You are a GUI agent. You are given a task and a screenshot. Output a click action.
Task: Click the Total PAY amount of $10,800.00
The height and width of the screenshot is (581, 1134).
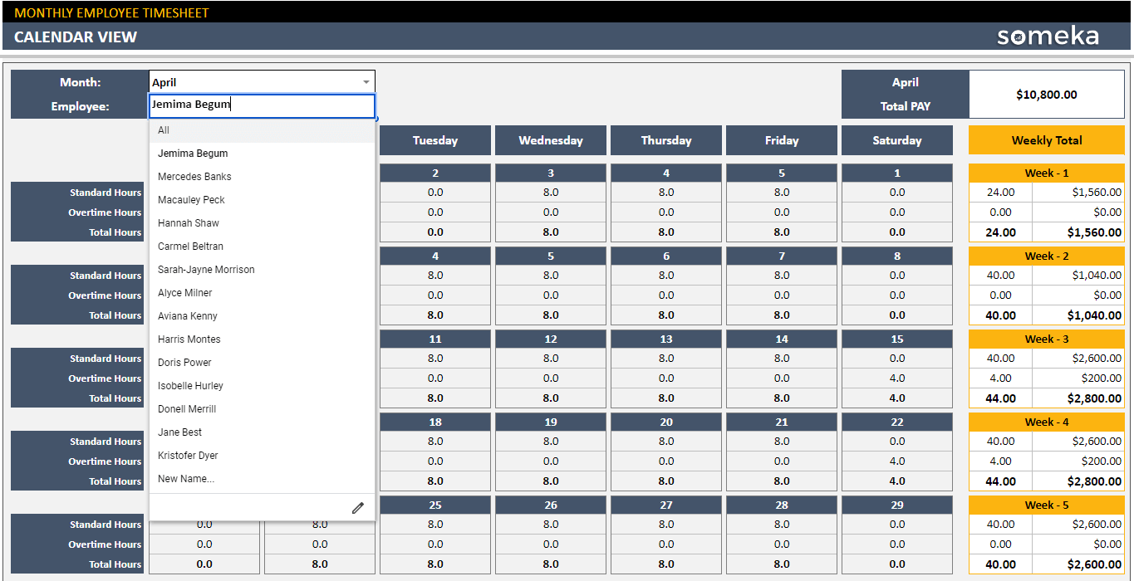1046,94
